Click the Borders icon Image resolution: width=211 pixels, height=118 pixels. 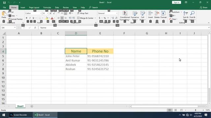point(40,18)
